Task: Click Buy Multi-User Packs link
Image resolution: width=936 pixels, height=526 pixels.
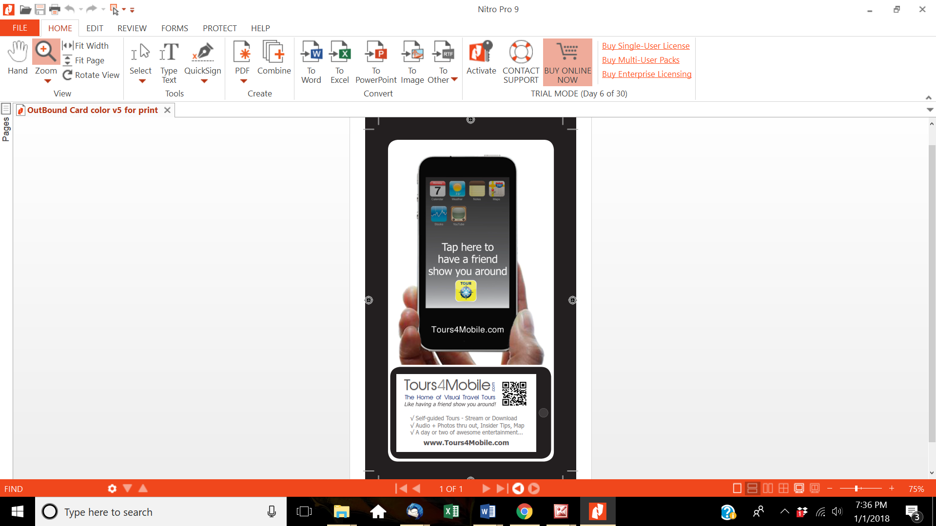Action: pos(641,60)
